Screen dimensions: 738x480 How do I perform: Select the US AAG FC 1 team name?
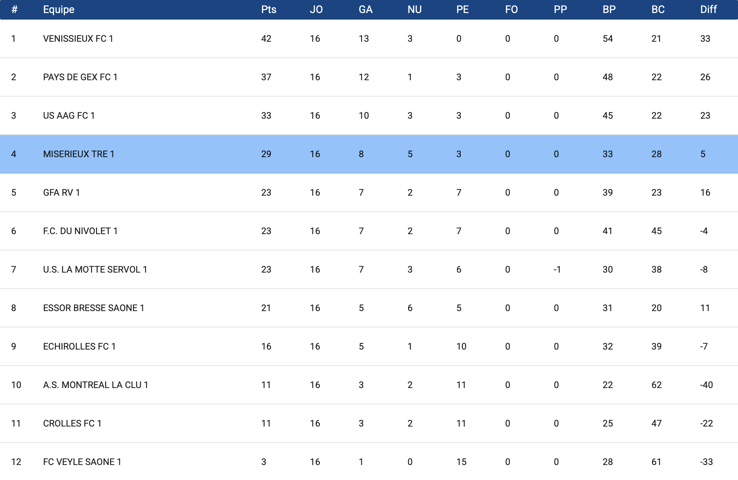(x=69, y=116)
